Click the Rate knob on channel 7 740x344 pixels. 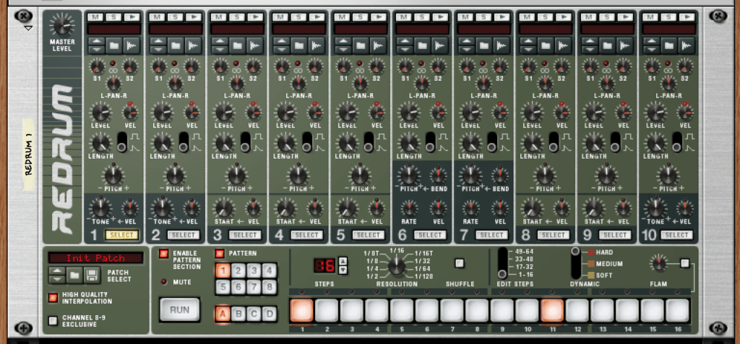click(470, 208)
